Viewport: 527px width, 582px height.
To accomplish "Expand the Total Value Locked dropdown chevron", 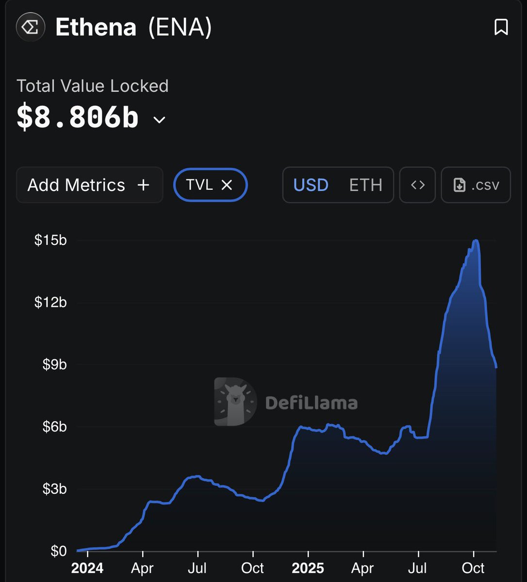I will click(159, 119).
